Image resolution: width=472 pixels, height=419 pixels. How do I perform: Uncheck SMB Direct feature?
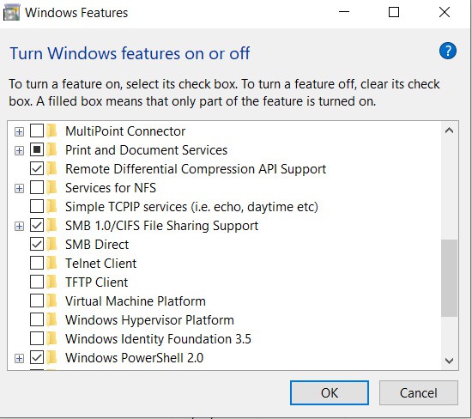tap(37, 244)
